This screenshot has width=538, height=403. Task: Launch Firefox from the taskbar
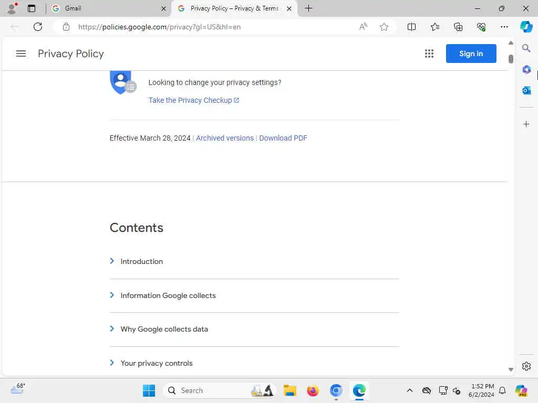(x=313, y=390)
